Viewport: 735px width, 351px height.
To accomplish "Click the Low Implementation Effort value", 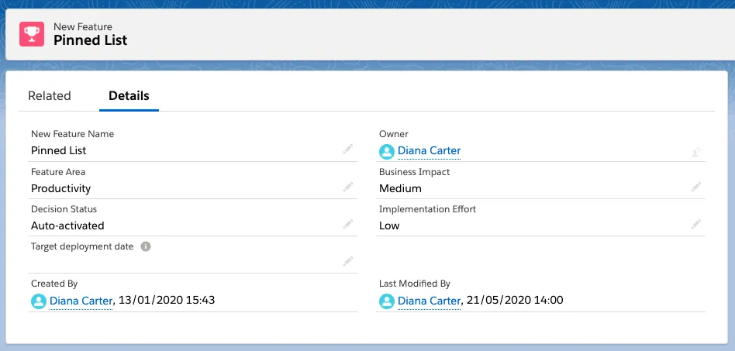I will click(x=389, y=225).
